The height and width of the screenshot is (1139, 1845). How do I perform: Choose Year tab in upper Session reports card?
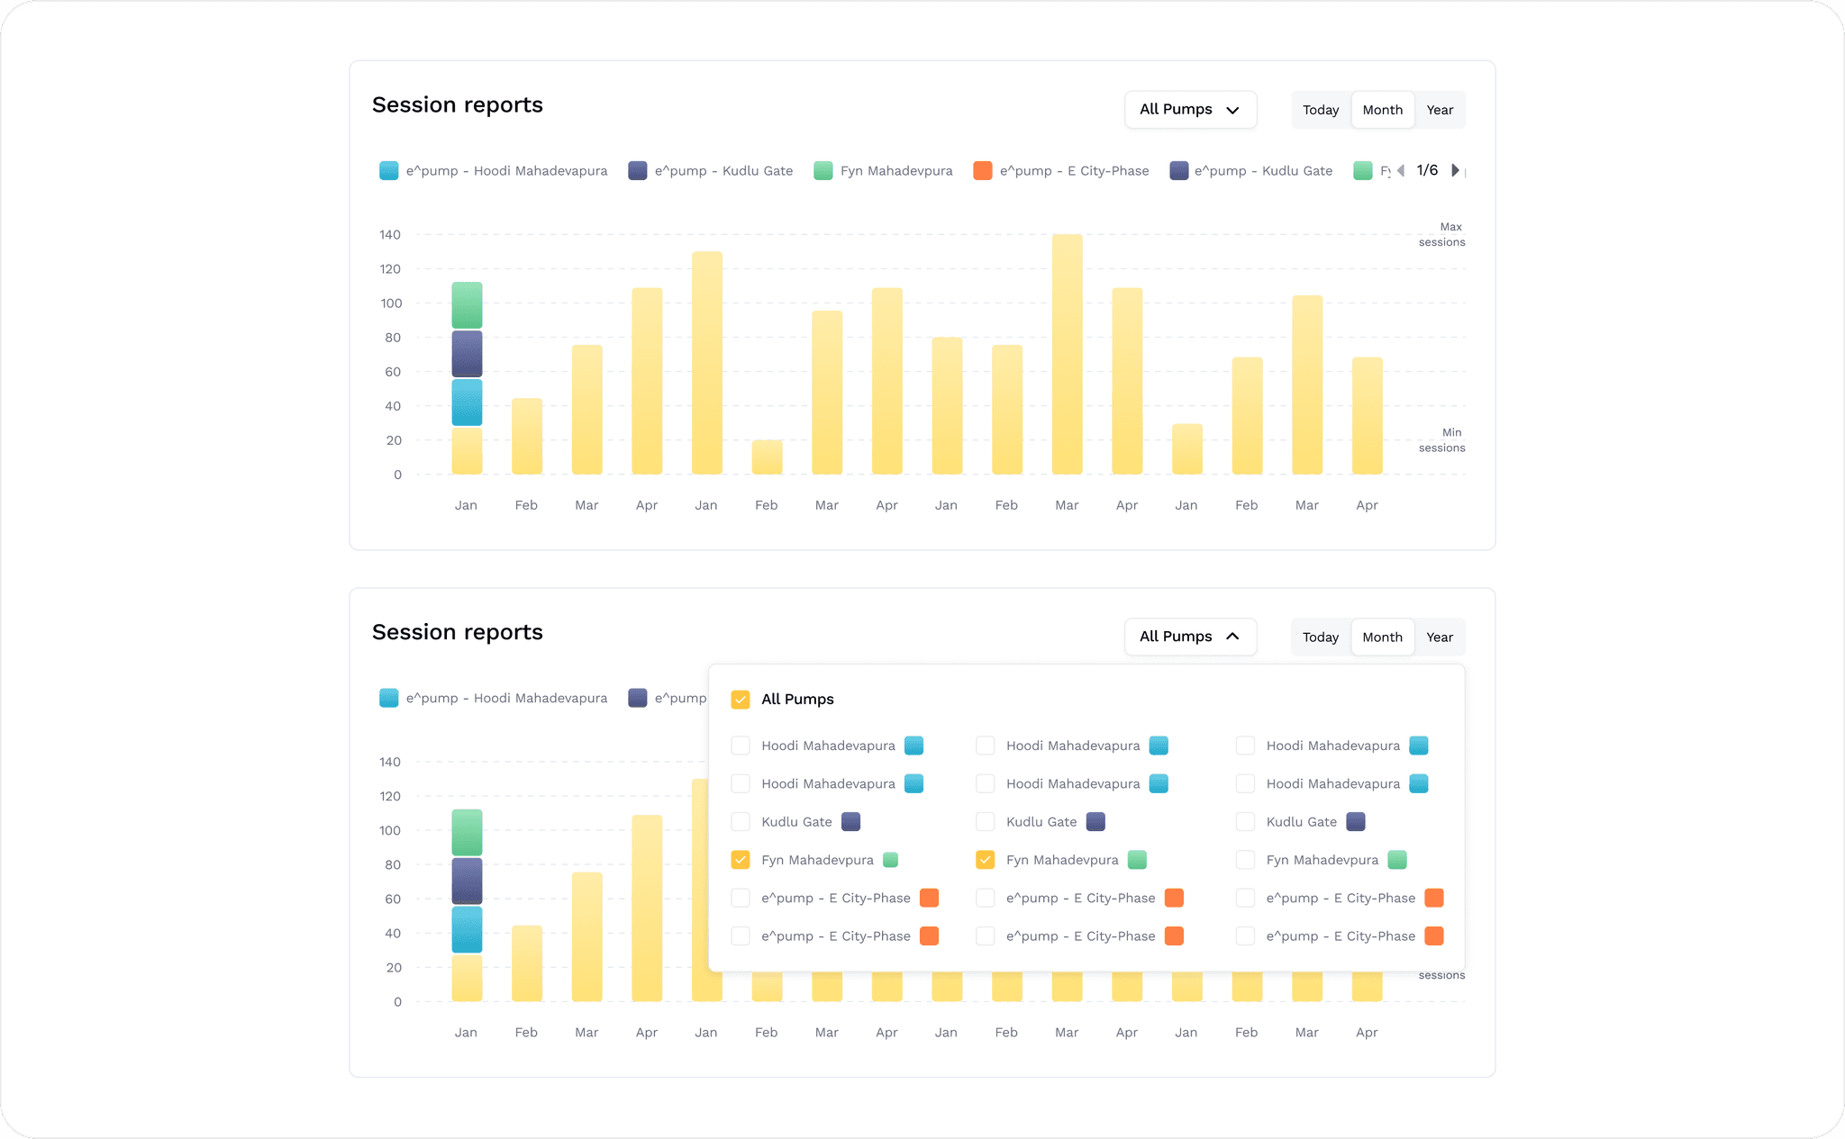pos(1440,110)
